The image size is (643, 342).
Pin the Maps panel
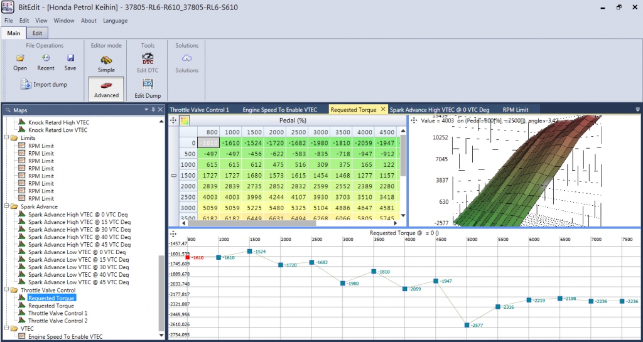pyautogui.click(x=153, y=109)
